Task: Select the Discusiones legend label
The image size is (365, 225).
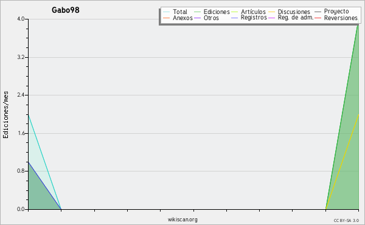Action: coord(294,12)
